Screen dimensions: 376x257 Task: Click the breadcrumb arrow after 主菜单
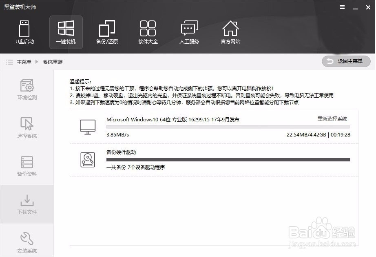coord(37,62)
